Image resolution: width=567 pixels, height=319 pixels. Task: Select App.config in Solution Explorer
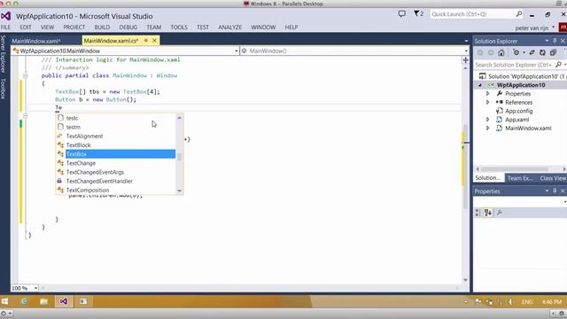click(518, 111)
